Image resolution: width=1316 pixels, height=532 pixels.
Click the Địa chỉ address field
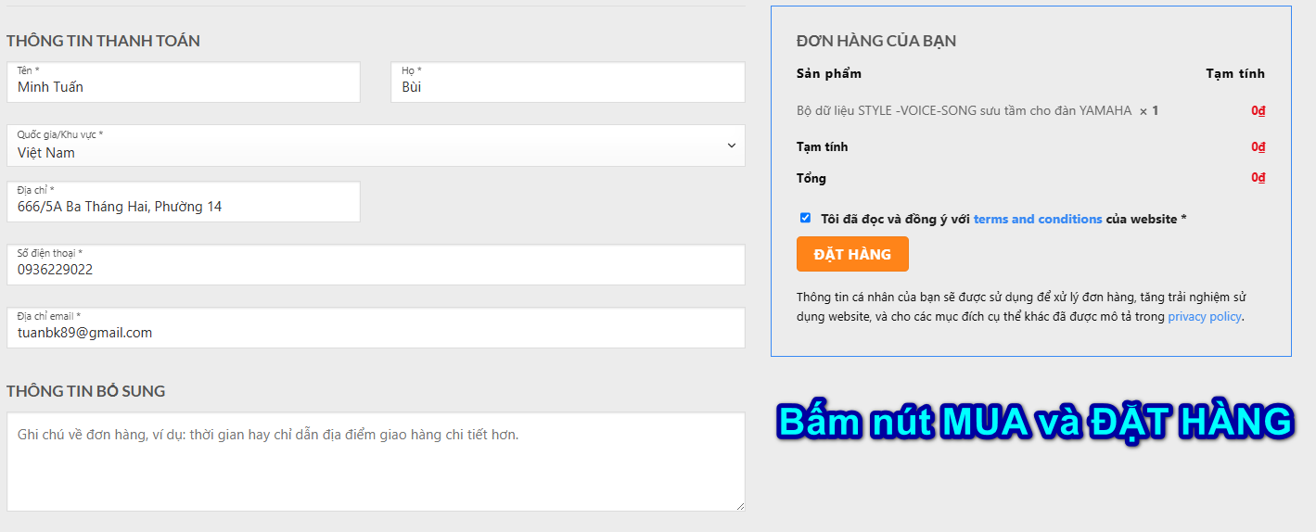[x=183, y=201]
